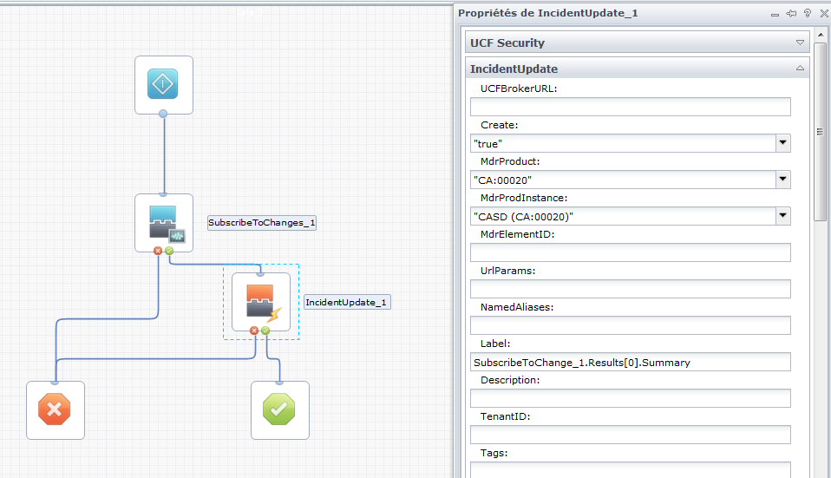Screen dimensions: 831x478
Task: Click the red Stop Failure end node
Action: click(x=56, y=409)
